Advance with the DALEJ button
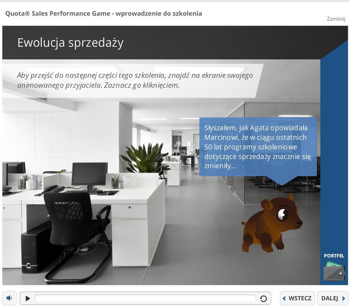349x308 pixels. (x=333, y=298)
